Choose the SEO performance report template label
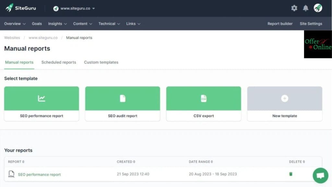This screenshot has width=332, height=187. tap(41, 116)
